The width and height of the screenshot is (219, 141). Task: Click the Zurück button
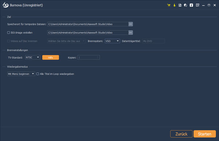[181, 134]
